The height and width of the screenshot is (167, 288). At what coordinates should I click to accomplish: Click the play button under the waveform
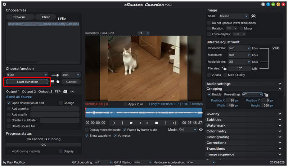[x=131, y=123]
